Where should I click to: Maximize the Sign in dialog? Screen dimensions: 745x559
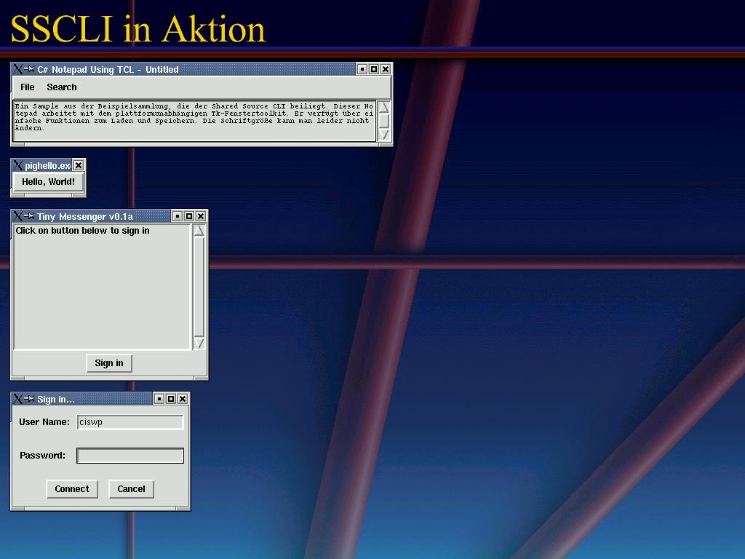171,399
